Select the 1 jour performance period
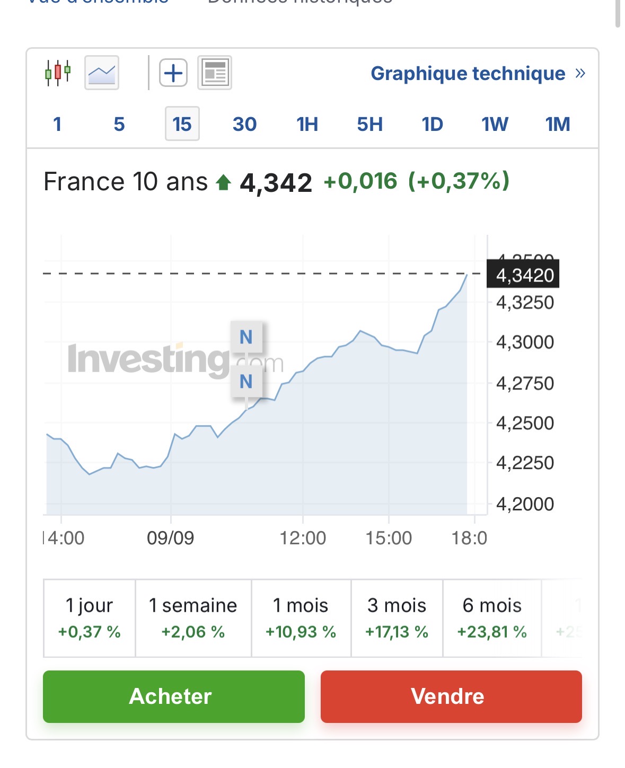Screen dimensions: 625x768 [x=89, y=618]
